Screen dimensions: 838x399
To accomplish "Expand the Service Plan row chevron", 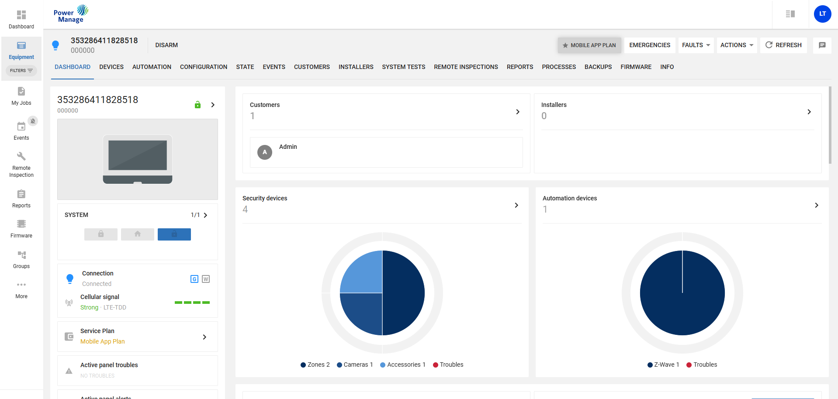I will pos(204,337).
